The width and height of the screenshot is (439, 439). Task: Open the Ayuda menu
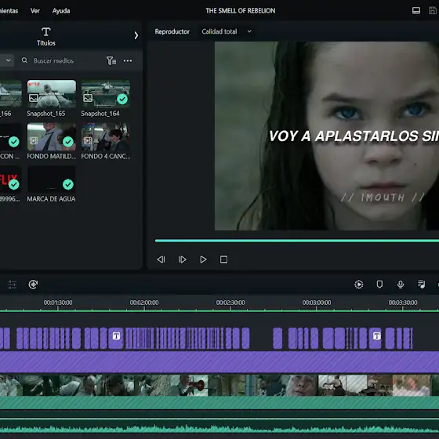click(x=61, y=11)
